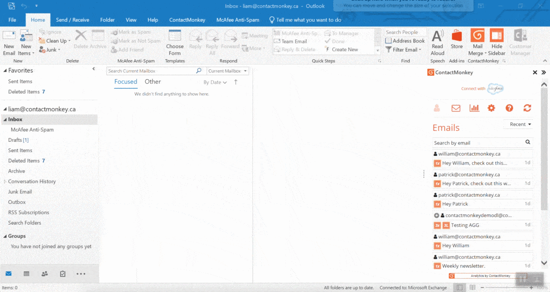Switch to reading view in status bar
The width and height of the screenshot is (550, 292).
[472, 287]
